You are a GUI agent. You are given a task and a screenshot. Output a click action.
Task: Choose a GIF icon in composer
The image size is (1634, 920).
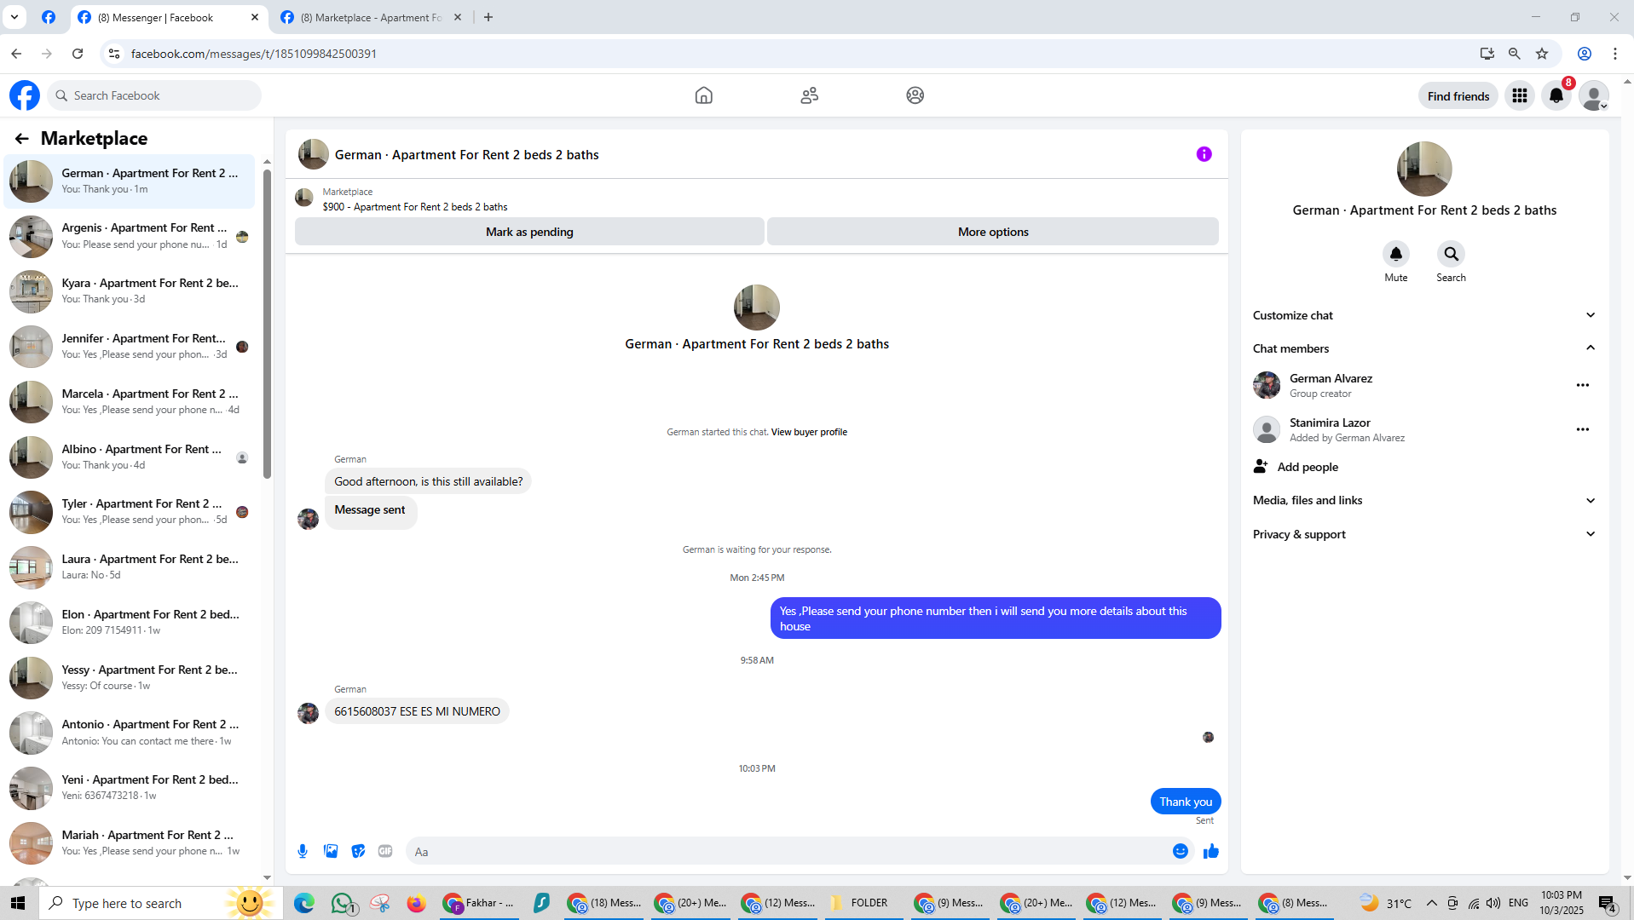click(x=385, y=851)
